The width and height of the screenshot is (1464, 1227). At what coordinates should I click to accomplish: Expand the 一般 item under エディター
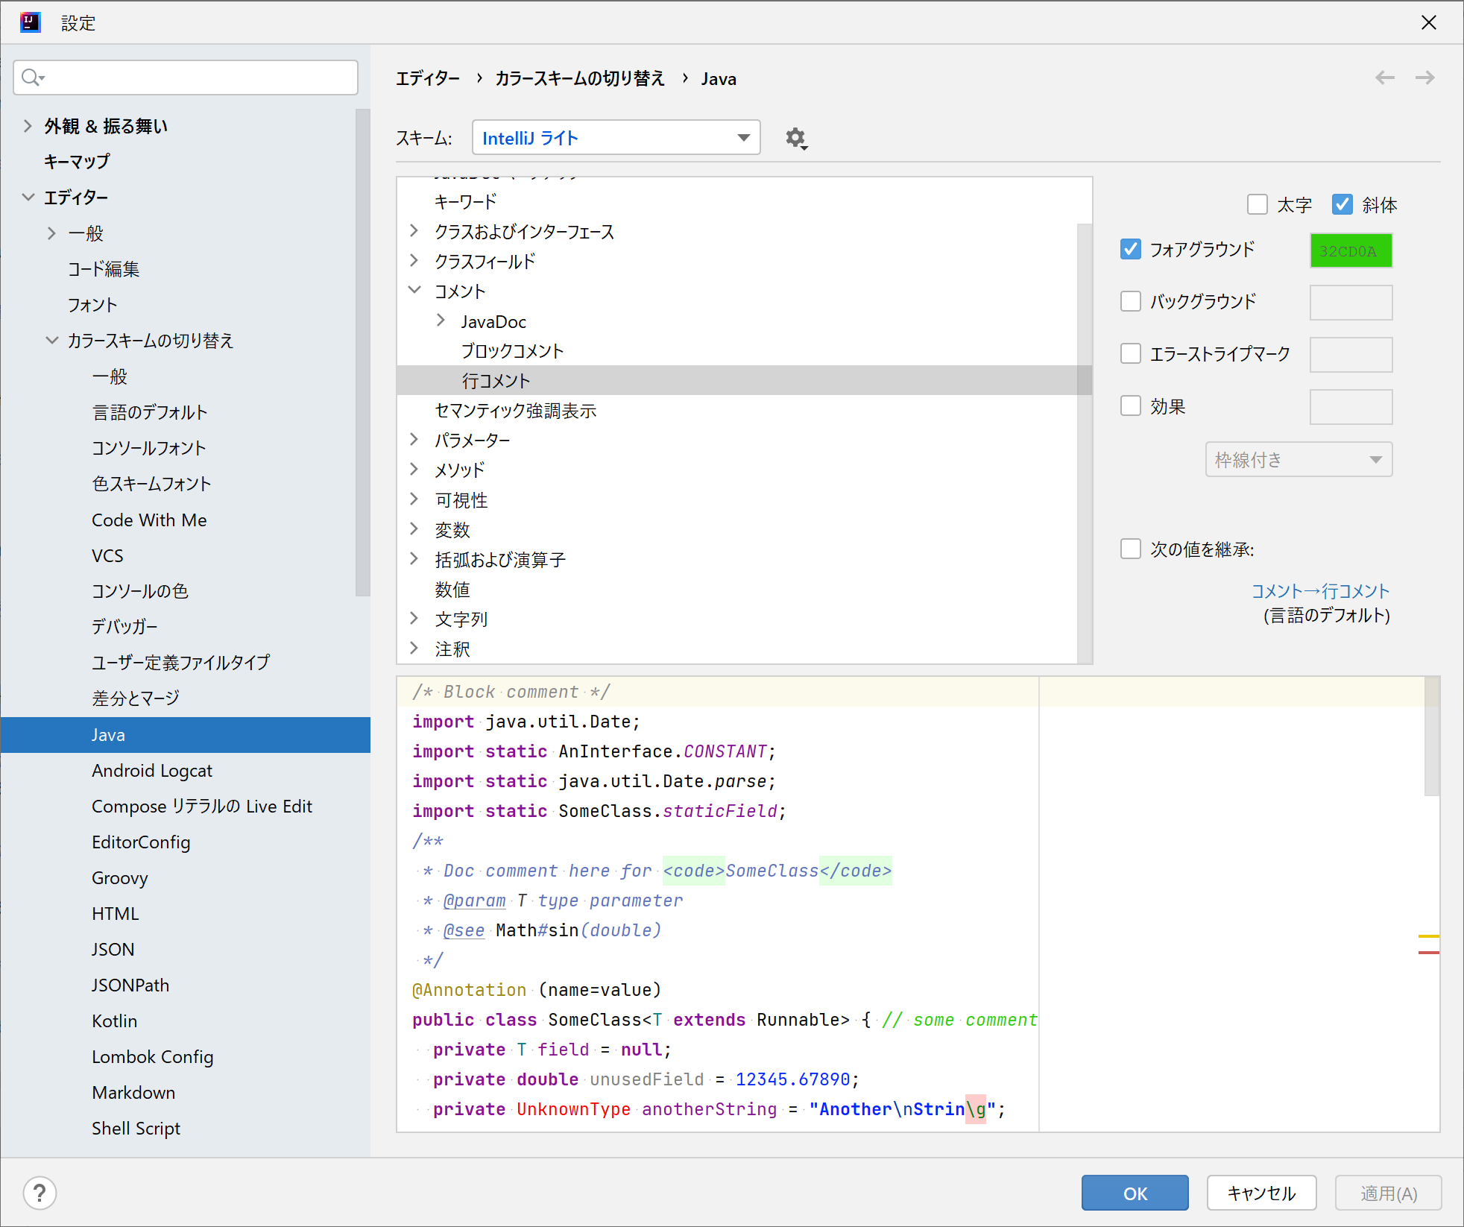click(51, 233)
